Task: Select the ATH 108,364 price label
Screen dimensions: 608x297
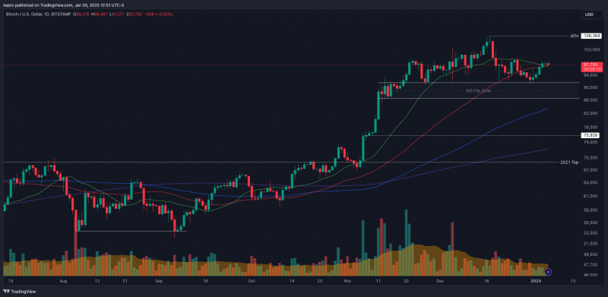Action: pos(591,36)
